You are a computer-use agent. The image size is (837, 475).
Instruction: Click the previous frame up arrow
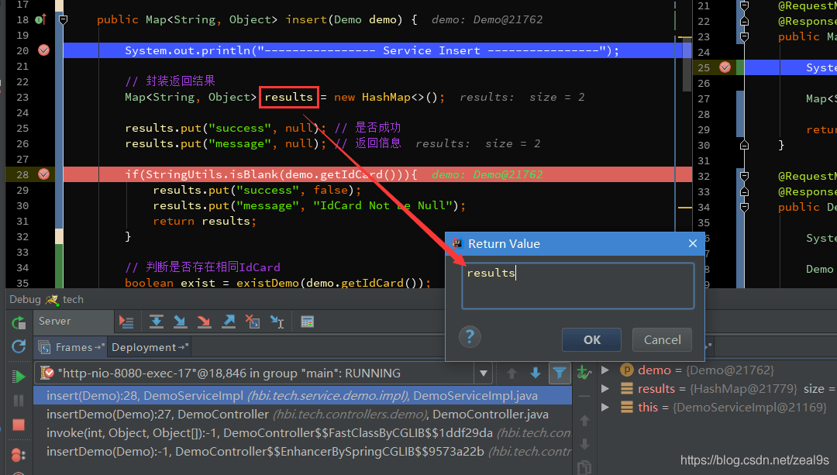(x=511, y=373)
